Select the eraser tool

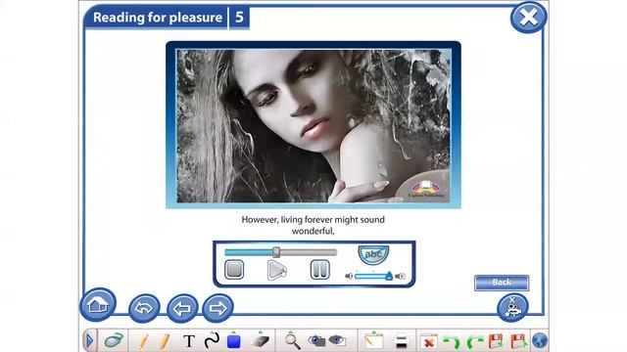pos(261,340)
